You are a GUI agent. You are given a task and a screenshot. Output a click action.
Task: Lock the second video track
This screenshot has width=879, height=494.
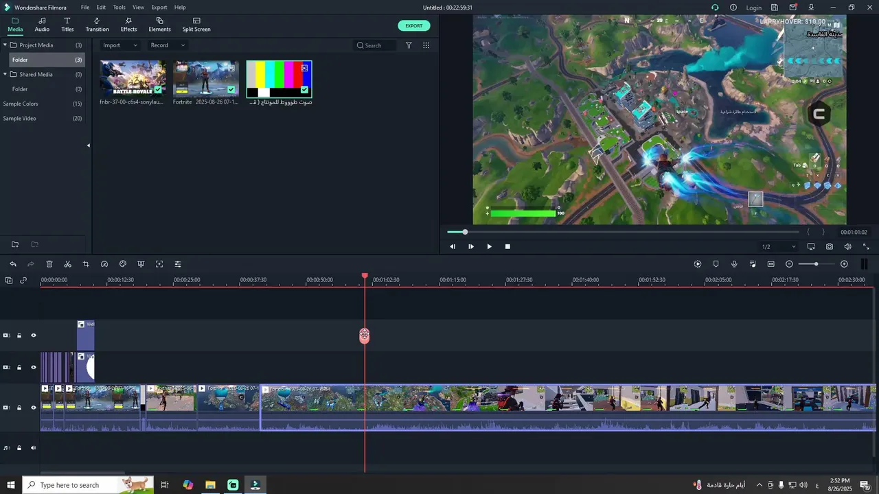pos(19,367)
